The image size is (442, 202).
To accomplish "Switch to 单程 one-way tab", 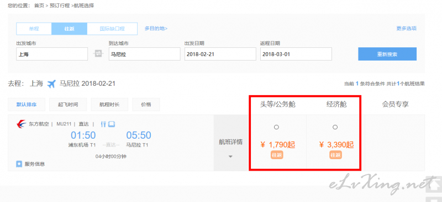I will click(x=34, y=29).
